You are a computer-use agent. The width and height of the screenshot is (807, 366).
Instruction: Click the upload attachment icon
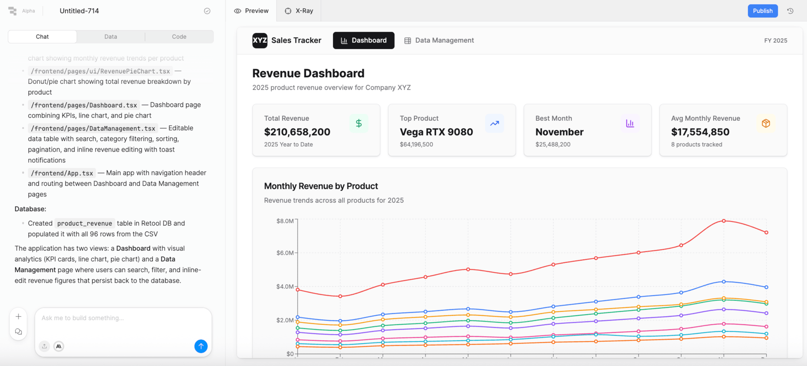(x=44, y=346)
